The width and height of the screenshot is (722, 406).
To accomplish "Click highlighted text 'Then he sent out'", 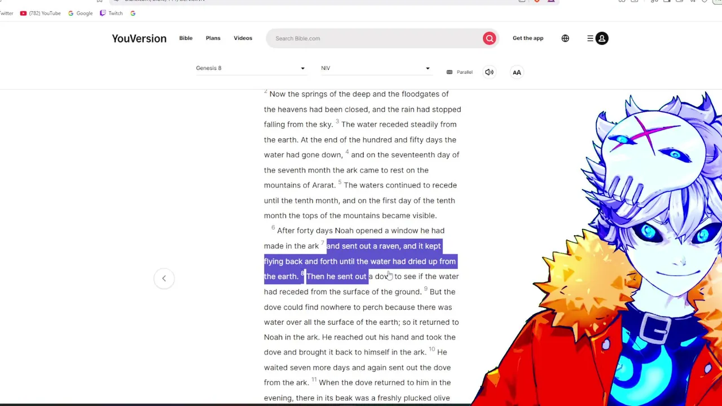I will coord(336,276).
